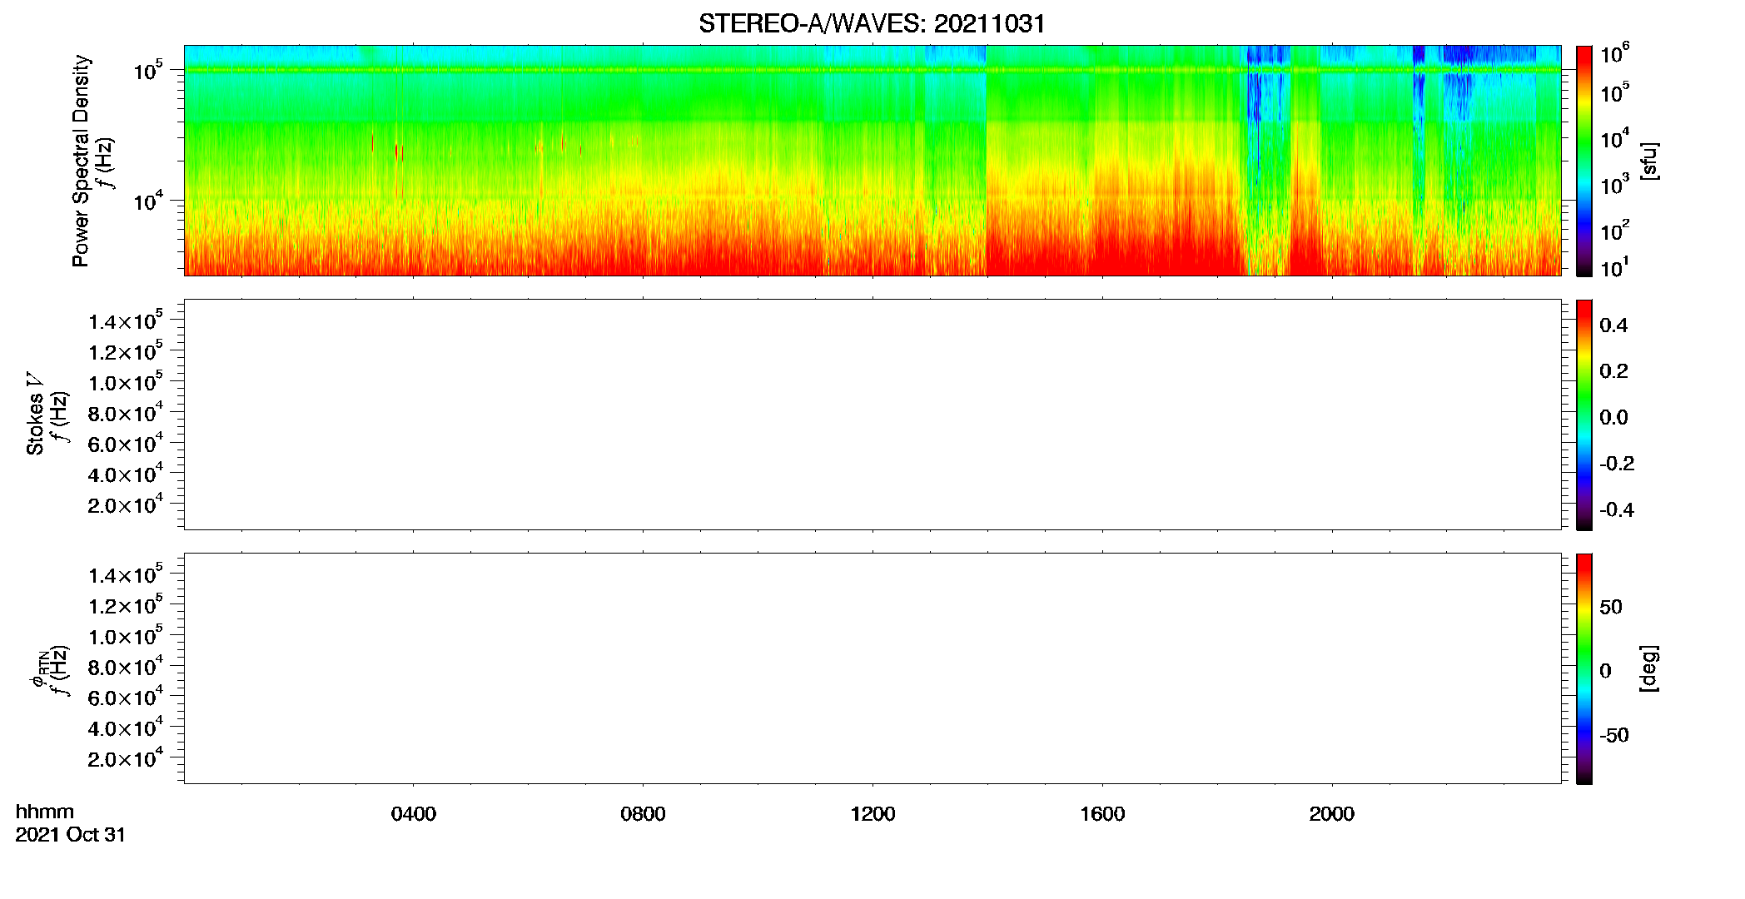Click the phi RTN degrees color bar
This screenshot has height=899, width=1745.
click(1584, 668)
